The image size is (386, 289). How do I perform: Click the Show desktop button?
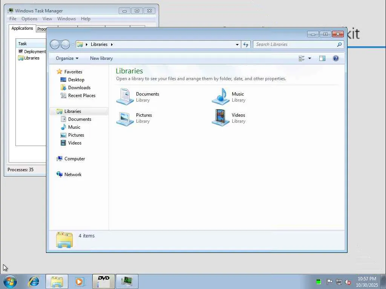(x=383, y=281)
